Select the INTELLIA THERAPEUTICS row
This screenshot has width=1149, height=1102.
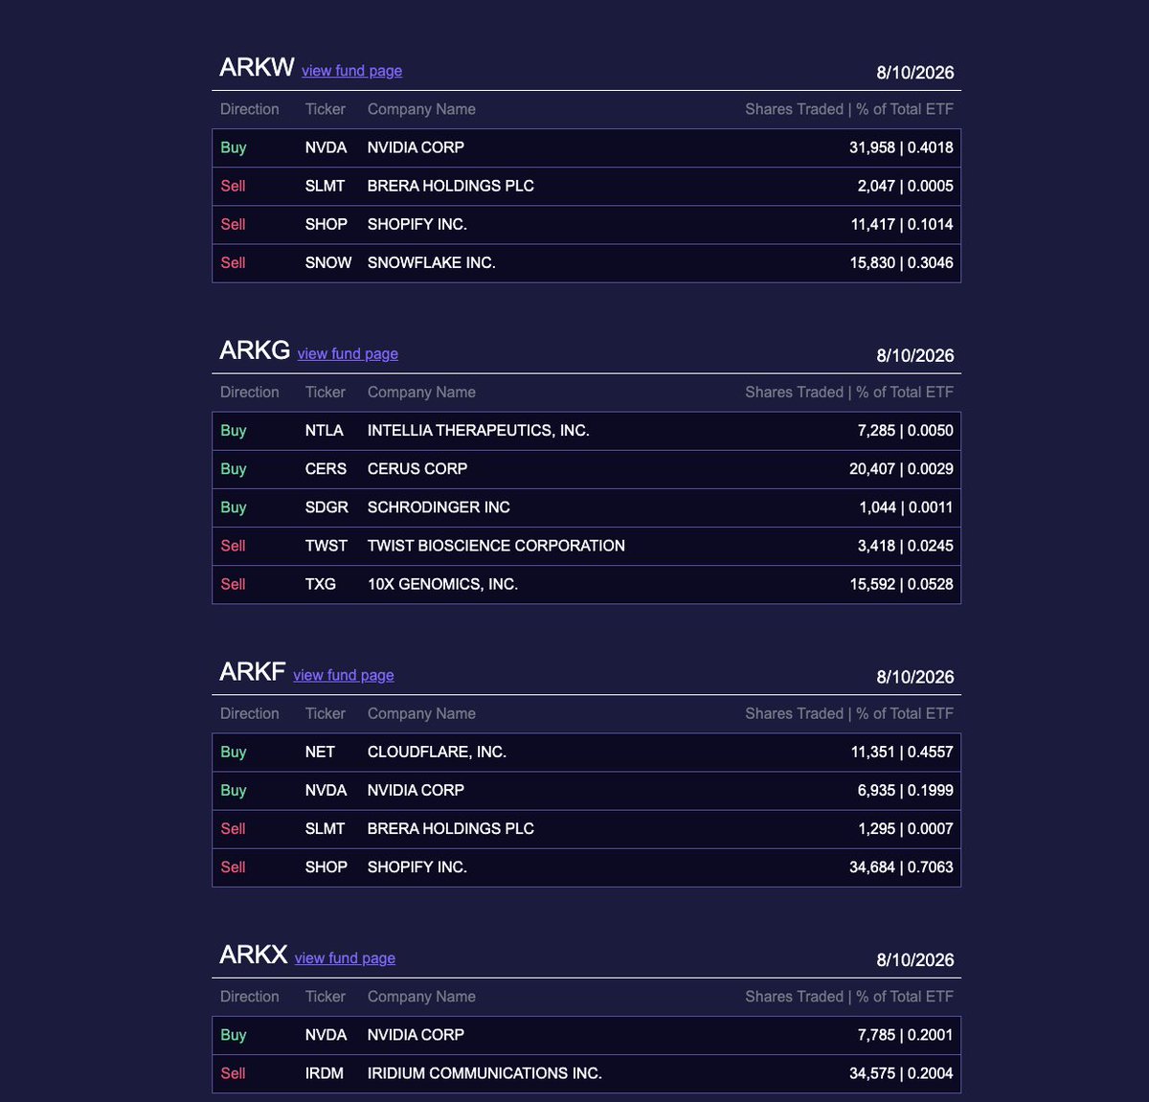pyautogui.click(x=586, y=431)
